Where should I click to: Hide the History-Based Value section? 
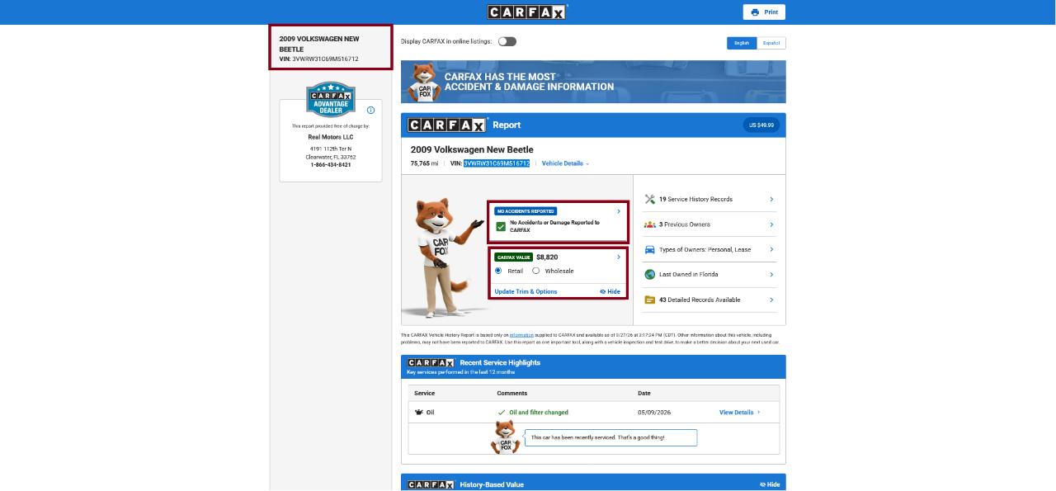pyautogui.click(x=770, y=484)
